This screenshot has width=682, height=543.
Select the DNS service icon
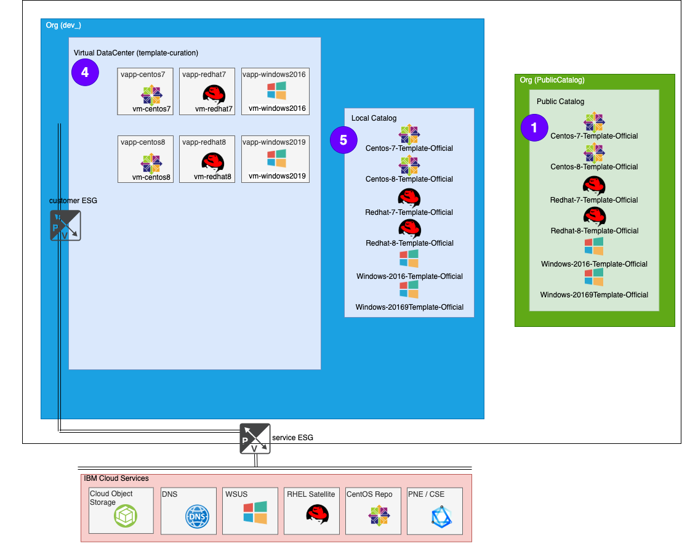197,517
